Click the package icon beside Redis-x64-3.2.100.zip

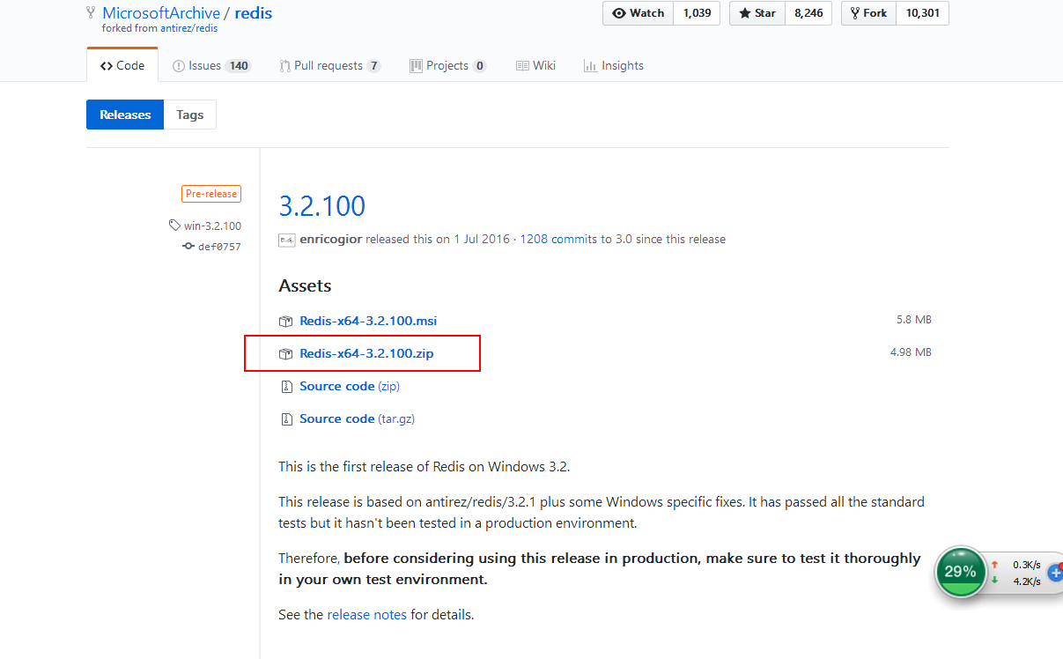click(285, 353)
